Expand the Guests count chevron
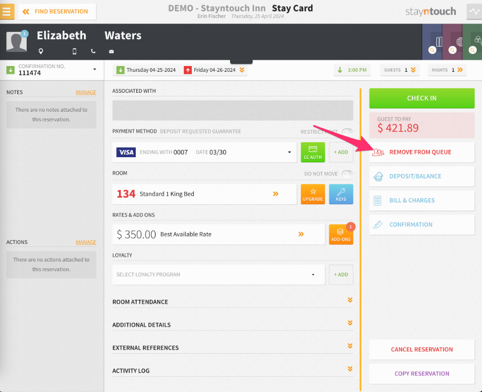 (413, 70)
